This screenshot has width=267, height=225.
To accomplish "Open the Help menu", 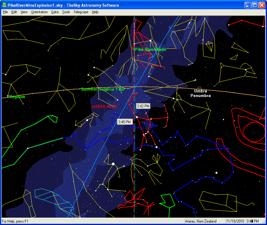I will coord(95,12).
